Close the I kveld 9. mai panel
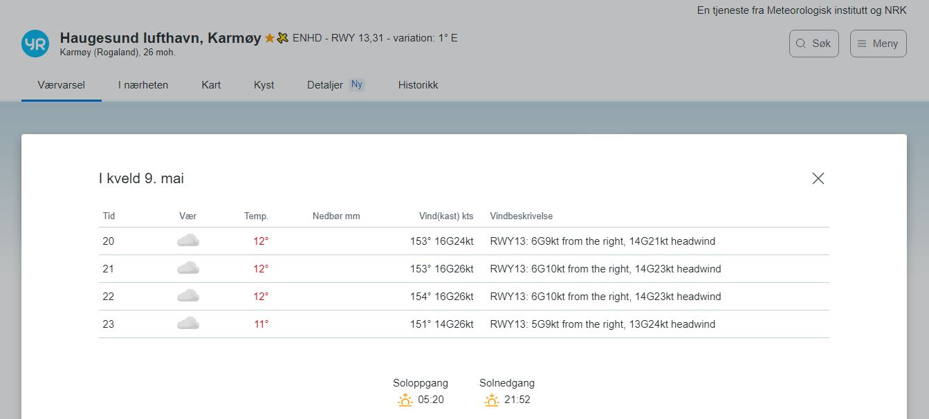Viewport: 929px width, 419px height. coord(818,178)
